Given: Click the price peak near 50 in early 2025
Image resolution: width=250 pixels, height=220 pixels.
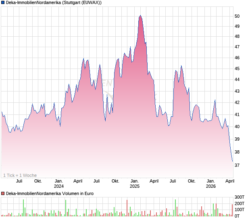Looking at the screenshot, I should 140,15.
